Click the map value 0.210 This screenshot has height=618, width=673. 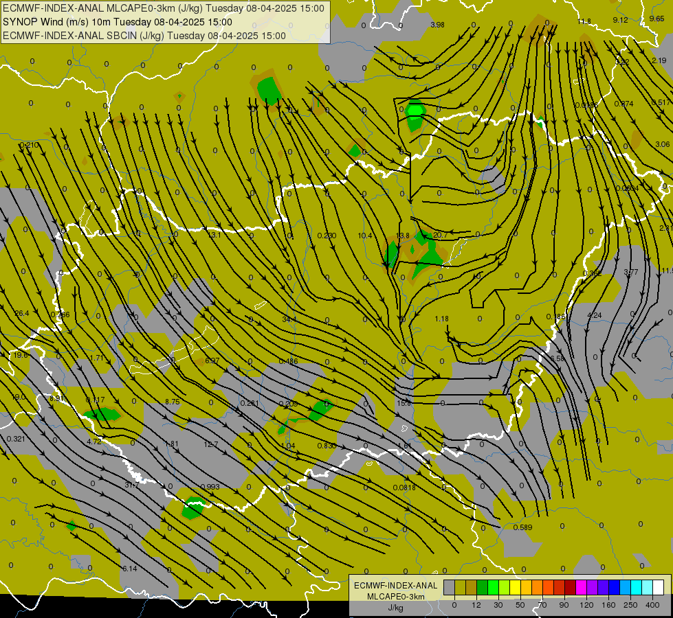(29, 145)
